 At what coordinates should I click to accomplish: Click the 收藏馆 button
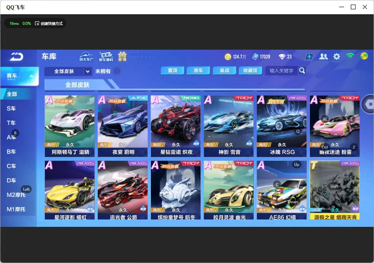[x=250, y=70]
